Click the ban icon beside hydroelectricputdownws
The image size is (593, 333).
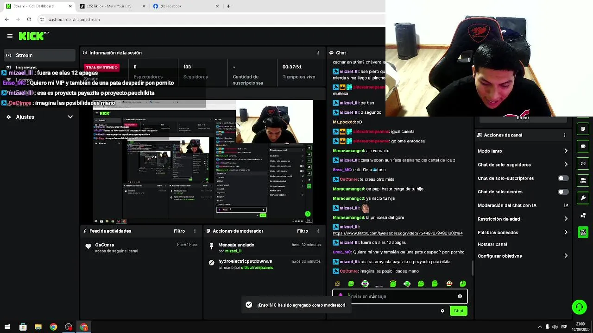(211, 262)
